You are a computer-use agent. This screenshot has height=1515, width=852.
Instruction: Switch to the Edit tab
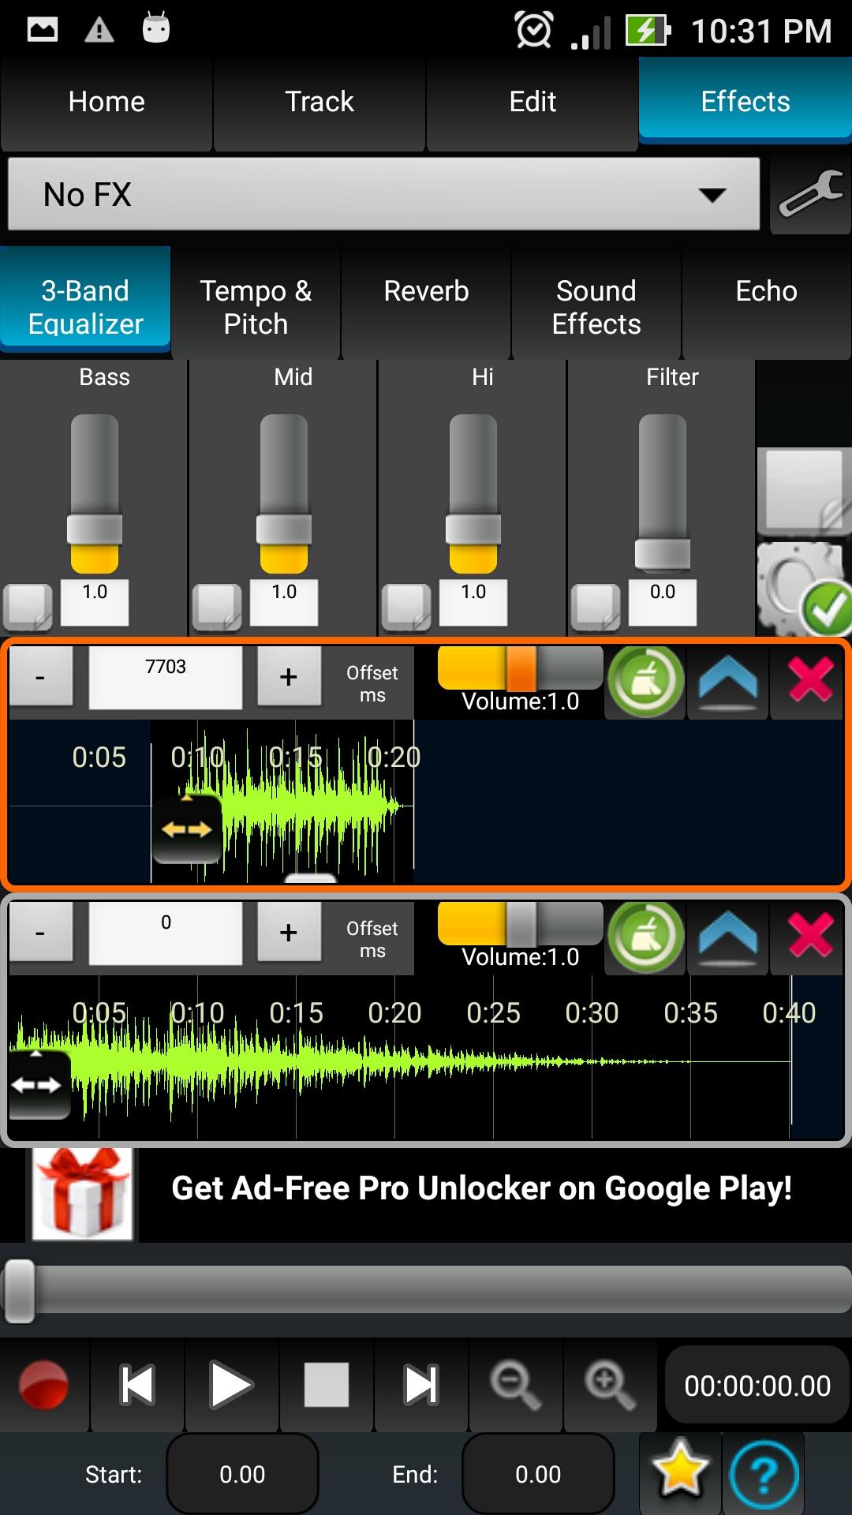pyautogui.click(x=532, y=102)
